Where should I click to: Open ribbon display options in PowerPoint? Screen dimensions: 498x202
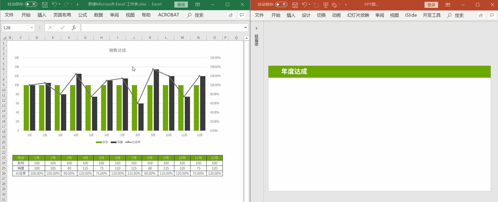point(448,5)
